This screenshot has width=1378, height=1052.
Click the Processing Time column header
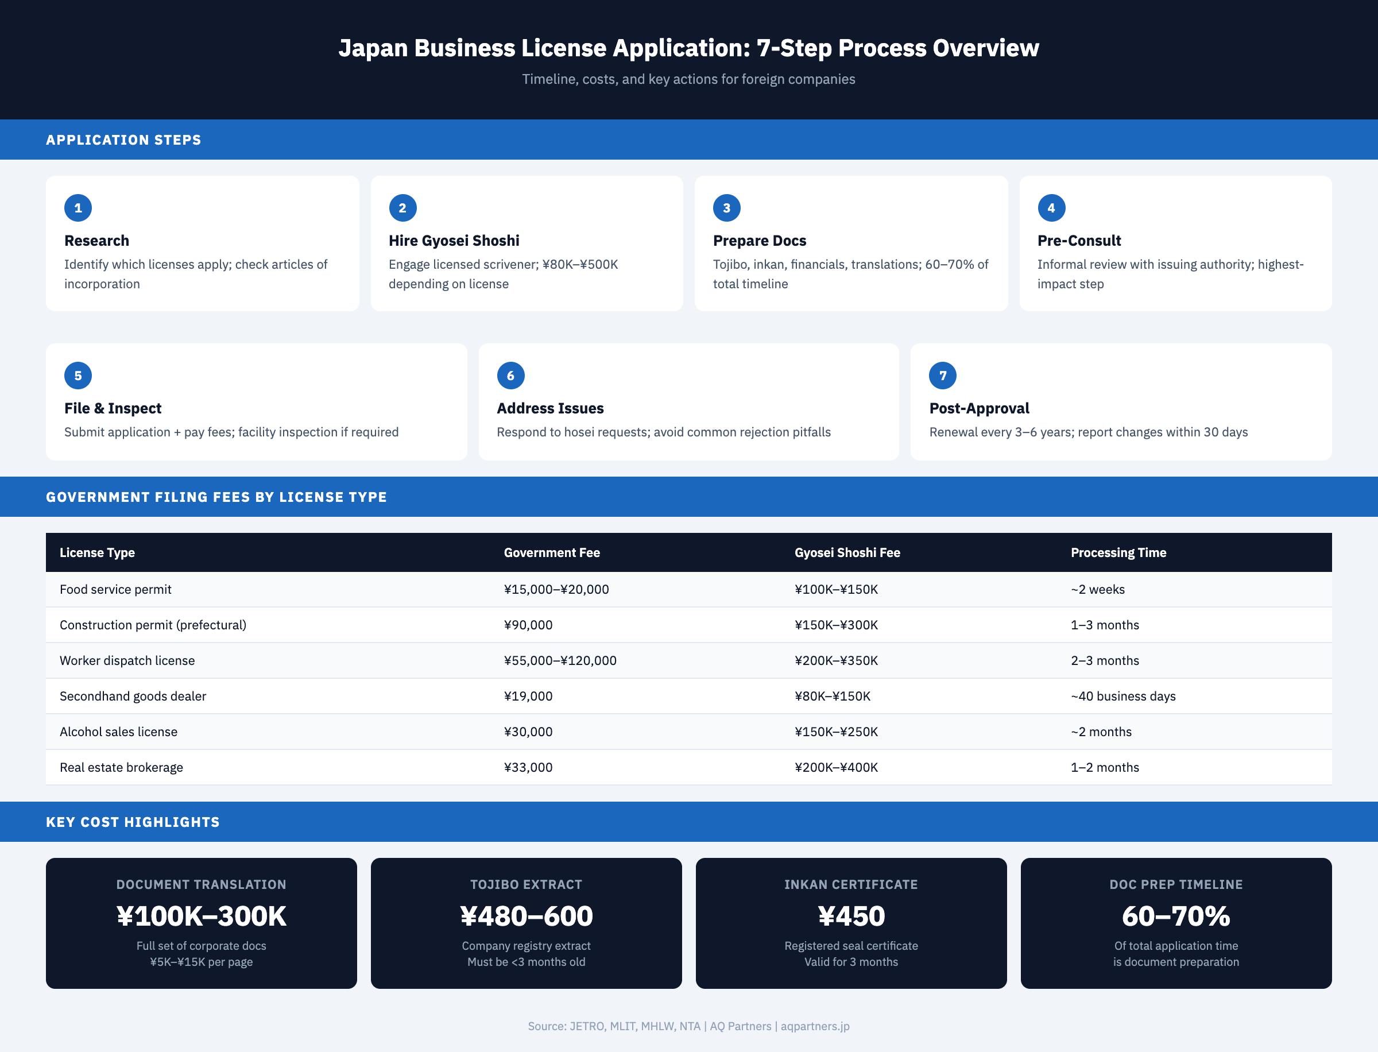coord(1118,552)
